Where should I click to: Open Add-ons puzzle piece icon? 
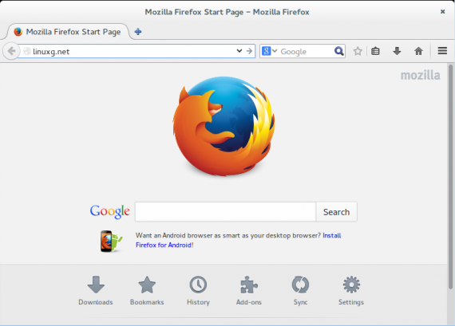[249, 291]
